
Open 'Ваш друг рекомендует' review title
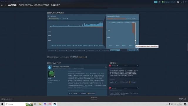tap(61, 67)
